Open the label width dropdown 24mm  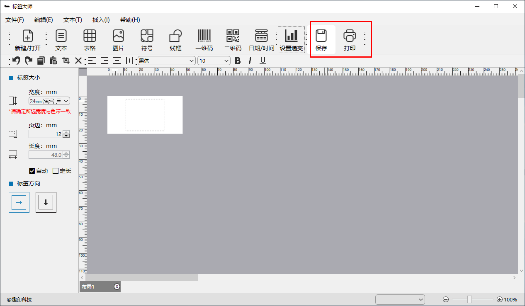click(x=49, y=101)
